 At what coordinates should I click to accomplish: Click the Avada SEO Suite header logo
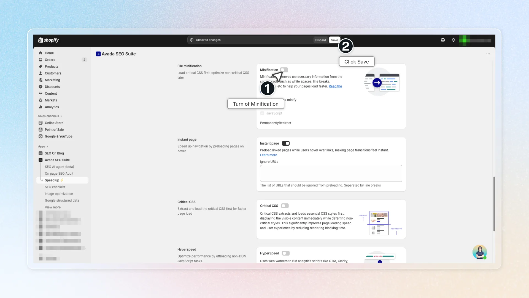click(98, 54)
